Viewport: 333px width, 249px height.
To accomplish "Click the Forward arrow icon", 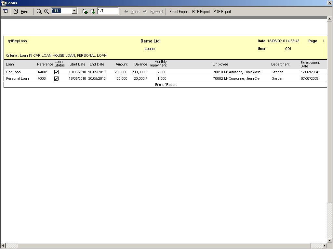I will pyautogui.click(x=145, y=11).
